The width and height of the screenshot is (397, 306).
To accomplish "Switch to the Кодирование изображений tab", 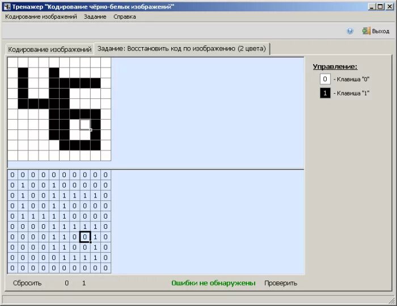I will coord(50,49).
